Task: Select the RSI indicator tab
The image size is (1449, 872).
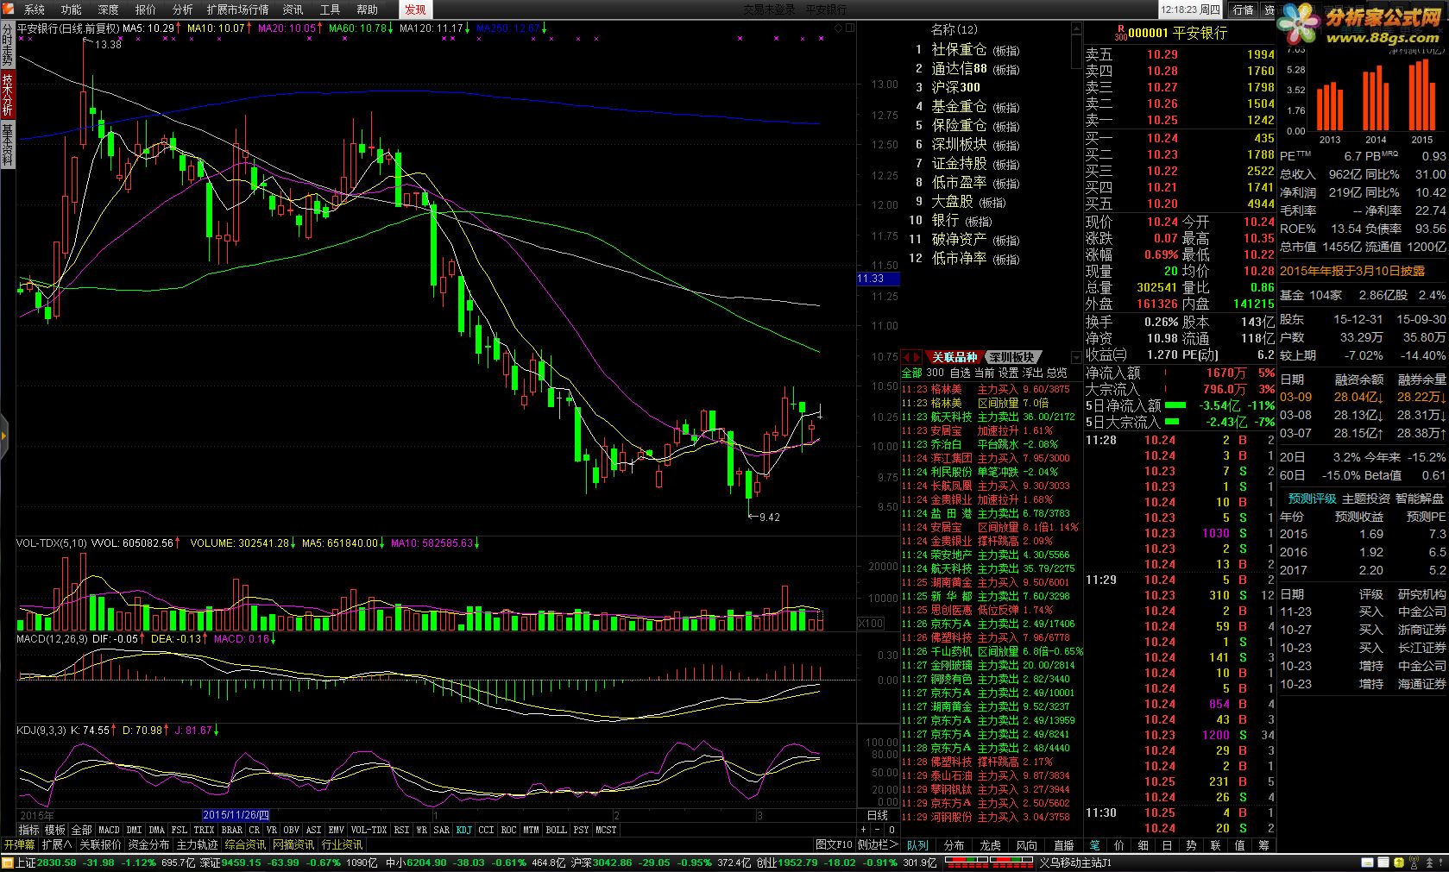Action: click(401, 830)
